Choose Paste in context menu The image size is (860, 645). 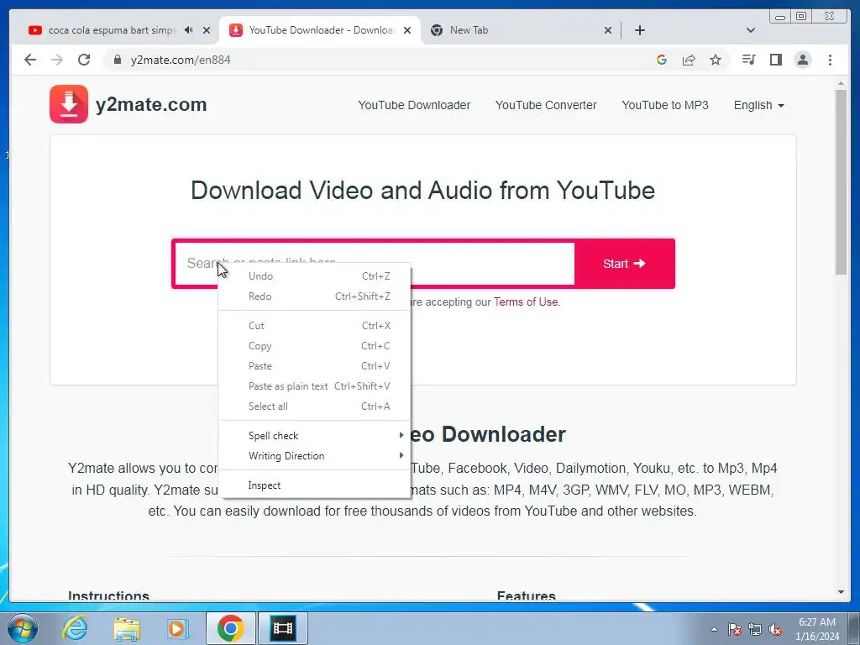click(x=314, y=366)
